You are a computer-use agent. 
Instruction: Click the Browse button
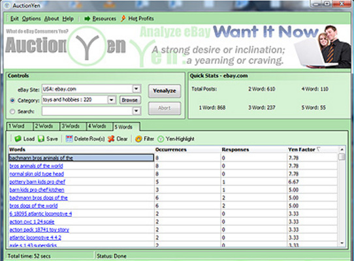tap(130, 100)
